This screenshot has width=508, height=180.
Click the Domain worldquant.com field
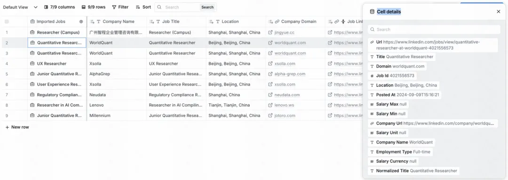pos(397,66)
